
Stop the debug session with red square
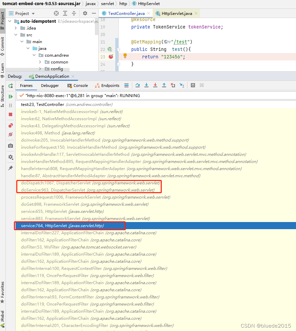11,114
